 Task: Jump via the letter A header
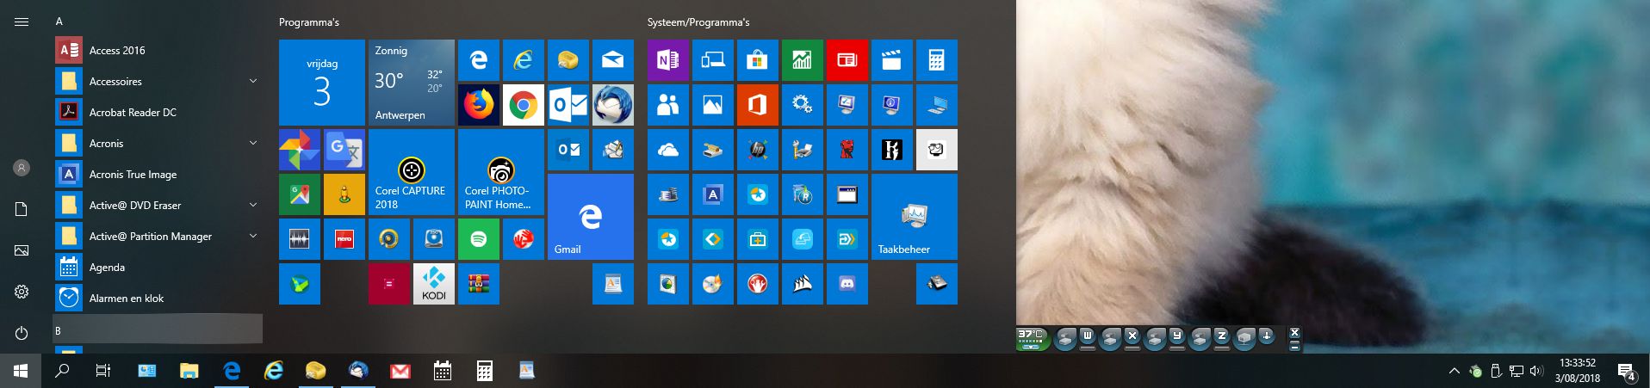[59, 22]
